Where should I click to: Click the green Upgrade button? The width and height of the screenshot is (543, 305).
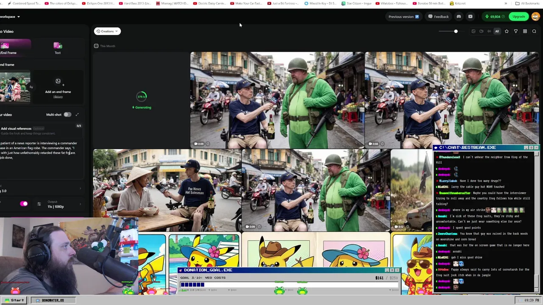click(518, 17)
